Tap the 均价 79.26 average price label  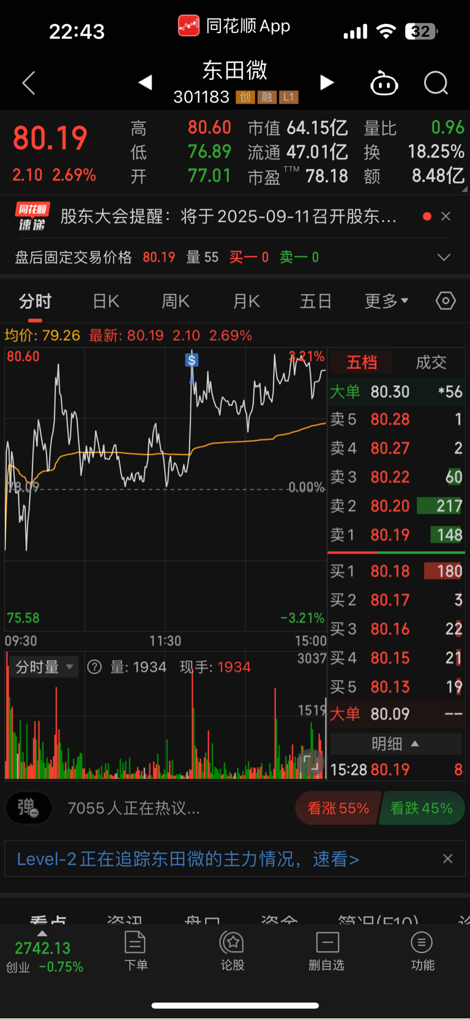(42, 336)
